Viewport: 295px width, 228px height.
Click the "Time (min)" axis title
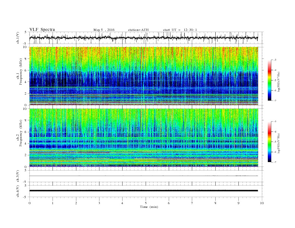(149, 207)
